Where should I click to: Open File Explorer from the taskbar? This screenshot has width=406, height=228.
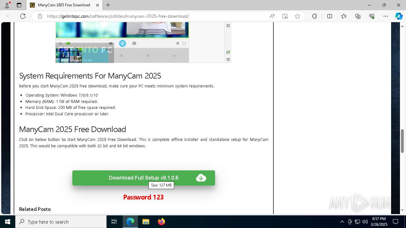[x=146, y=222]
